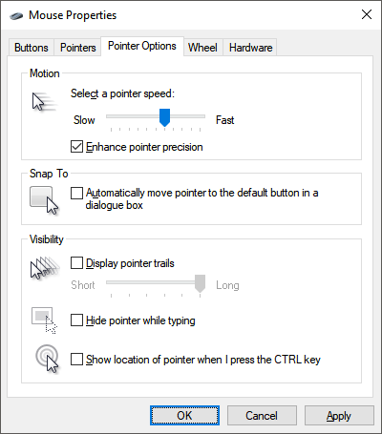Click the hide-pointer-while-typing icon
Image resolution: width=382 pixels, height=434 pixels.
click(44, 320)
